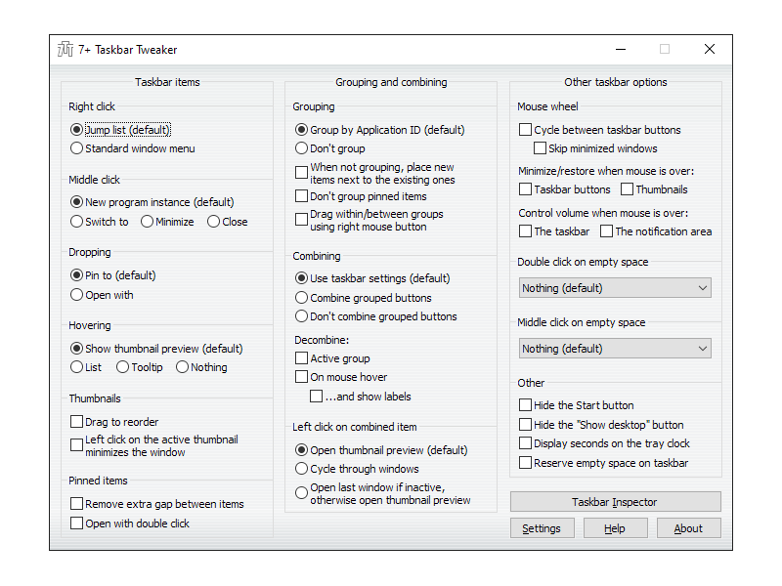
Task: Enable Decombine Active group checkbox
Action: click(x=302, y=358)
